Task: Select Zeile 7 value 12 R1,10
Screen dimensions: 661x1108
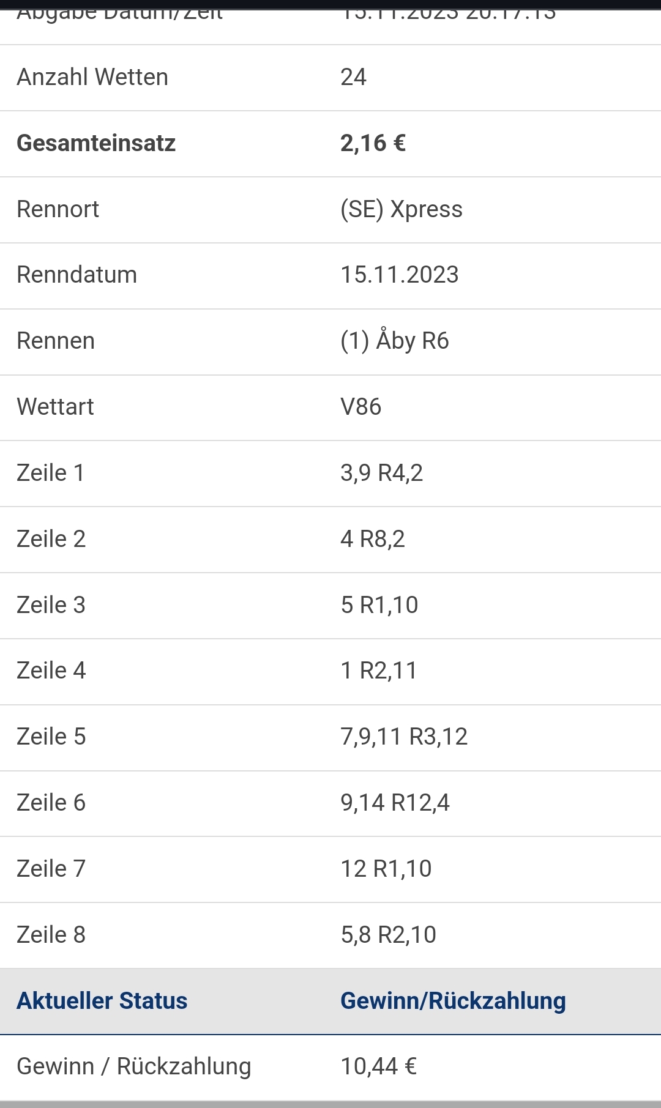Action: (386, 869)
